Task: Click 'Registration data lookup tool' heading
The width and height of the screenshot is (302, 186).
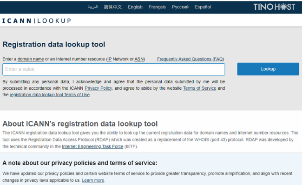Action: 54,45
